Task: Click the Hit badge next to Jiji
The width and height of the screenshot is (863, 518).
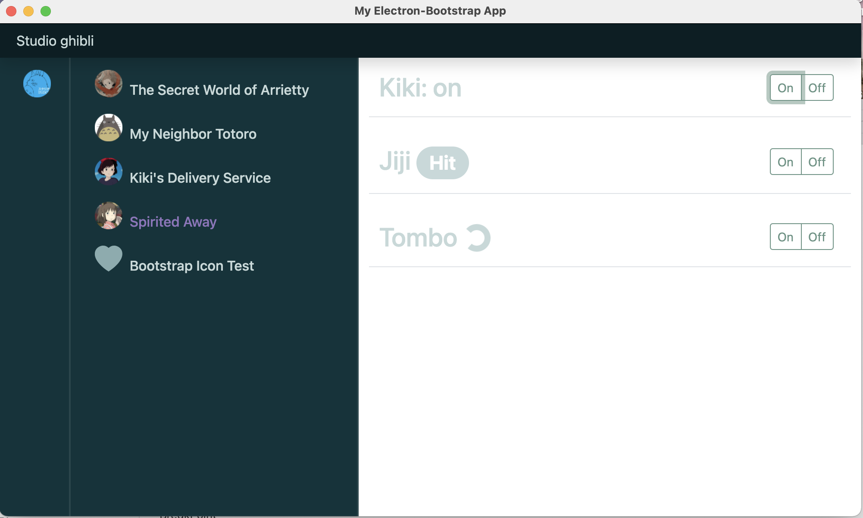Action: click(442, 163)
